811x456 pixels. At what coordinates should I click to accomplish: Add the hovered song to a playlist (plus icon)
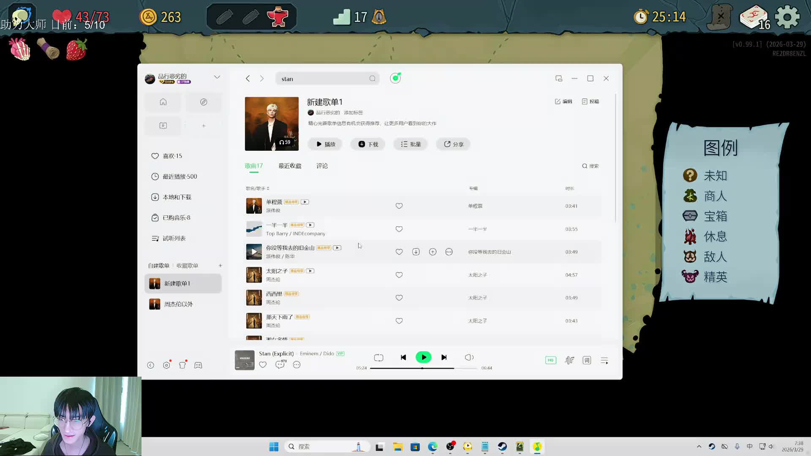[433, 252]
